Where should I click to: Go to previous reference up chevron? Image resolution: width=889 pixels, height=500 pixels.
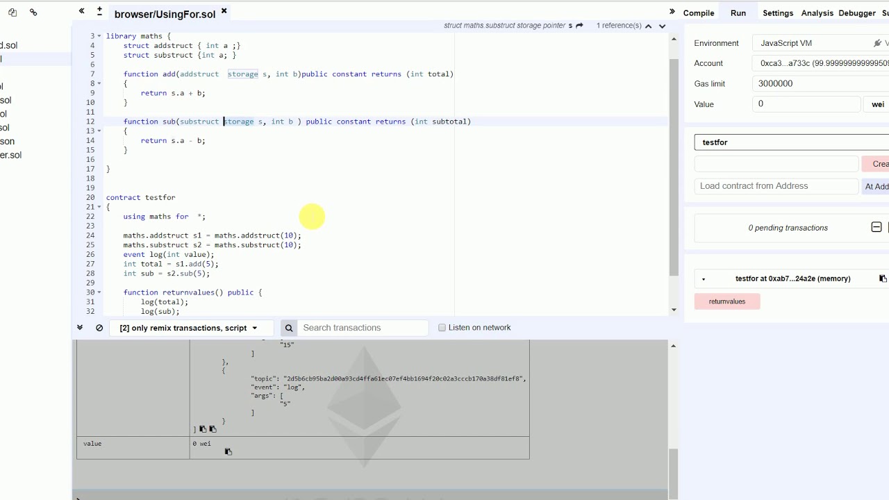pyautogui.click(x=649, y=26)
